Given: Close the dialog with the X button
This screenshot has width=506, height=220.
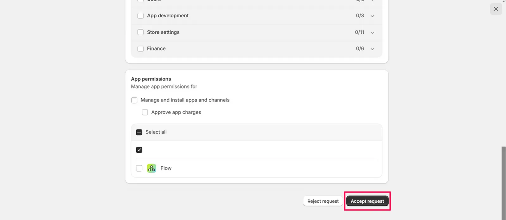Looking at the screenshot, I should (x=496, y=9).
